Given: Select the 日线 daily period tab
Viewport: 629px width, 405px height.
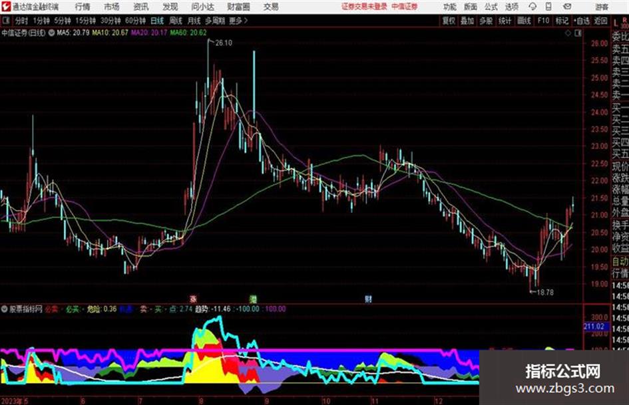Looking at the screenshot, I should [157, 21].
